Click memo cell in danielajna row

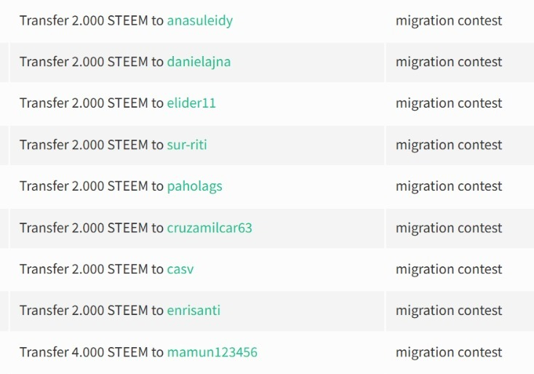click(460, 63)
